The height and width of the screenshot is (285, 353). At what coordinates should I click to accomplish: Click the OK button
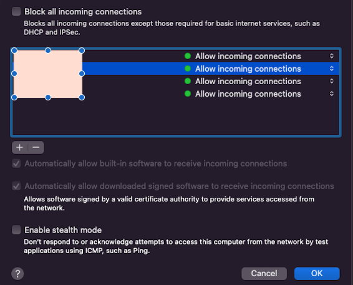[x=317, y=274]
